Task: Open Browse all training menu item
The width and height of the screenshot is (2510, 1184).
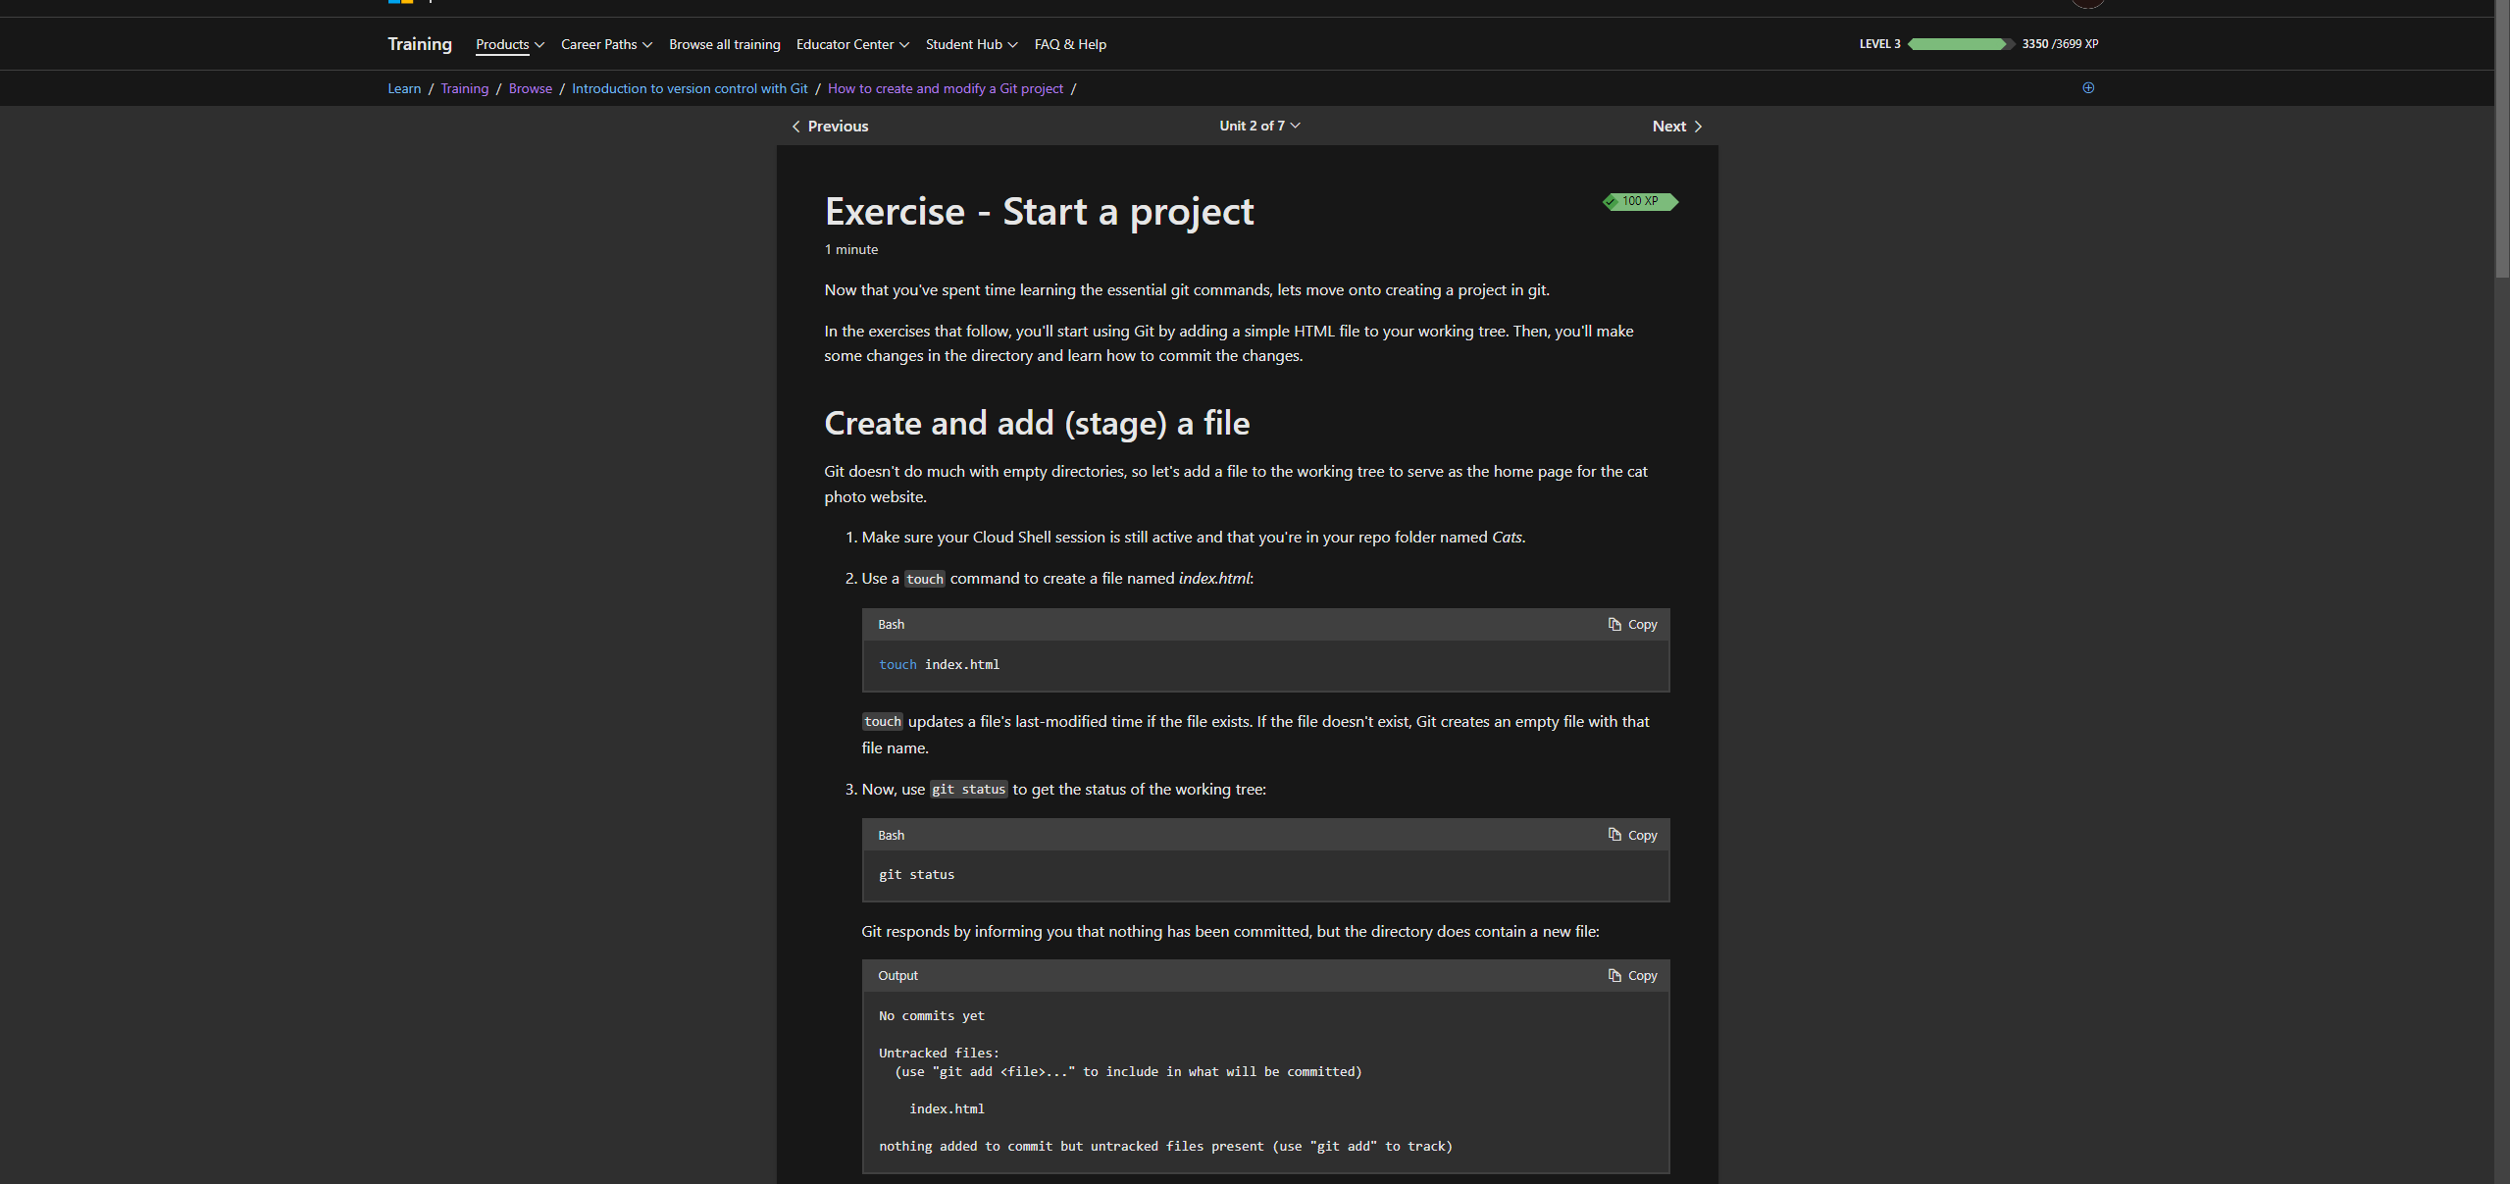Action: (725, 45)
